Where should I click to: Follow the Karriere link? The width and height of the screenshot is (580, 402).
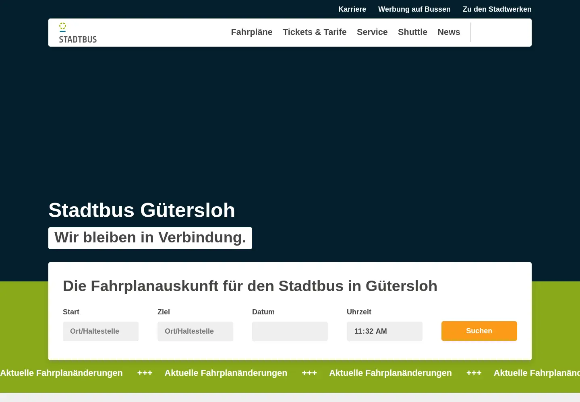click(352, 9)
